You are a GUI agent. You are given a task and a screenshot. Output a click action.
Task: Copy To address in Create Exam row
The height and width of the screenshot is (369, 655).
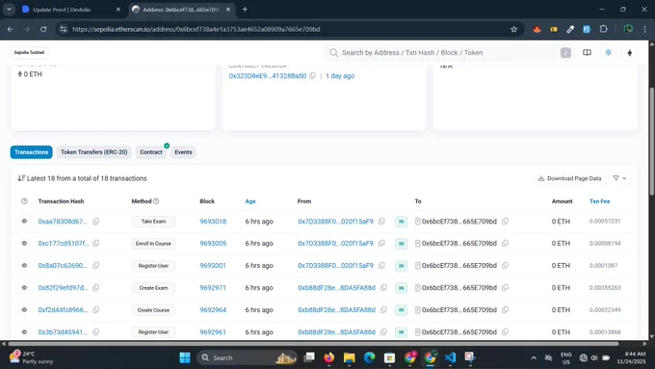point(505,287)
